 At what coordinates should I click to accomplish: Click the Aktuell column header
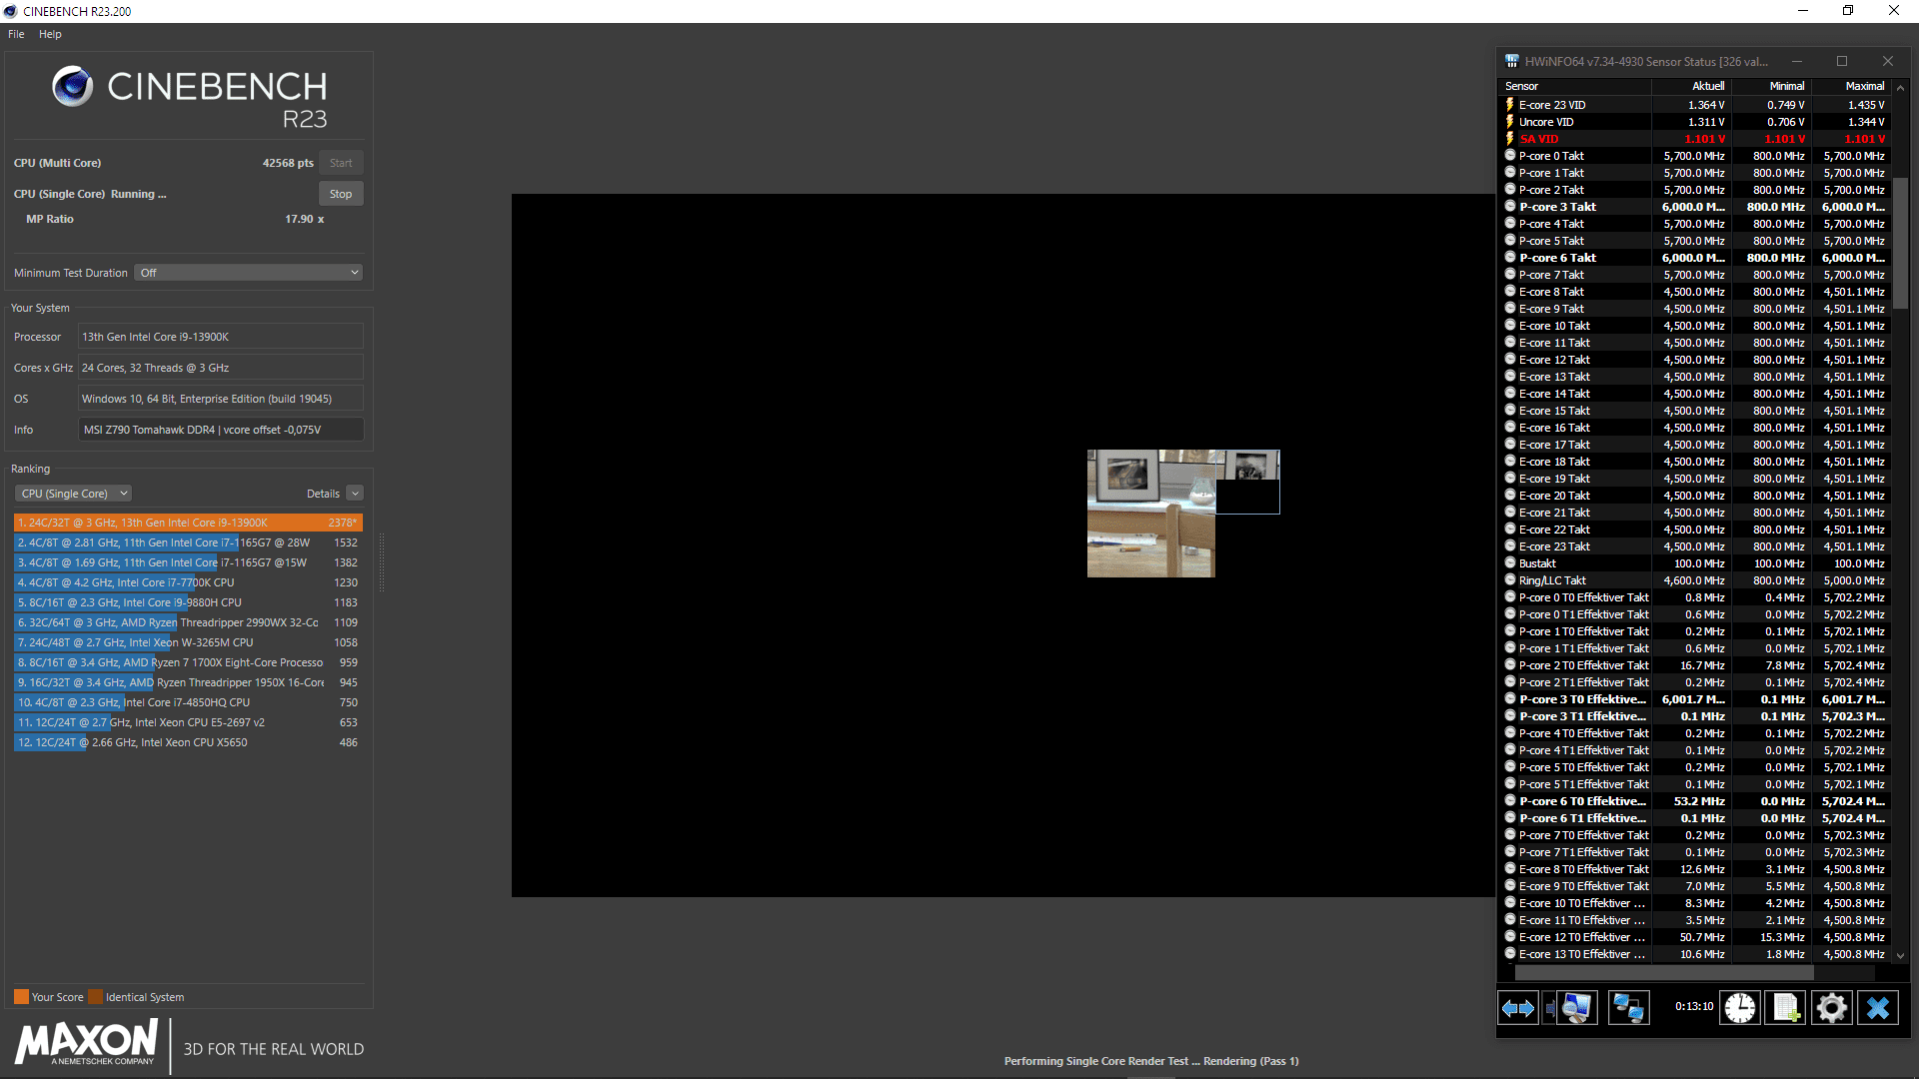(1691, 86)
